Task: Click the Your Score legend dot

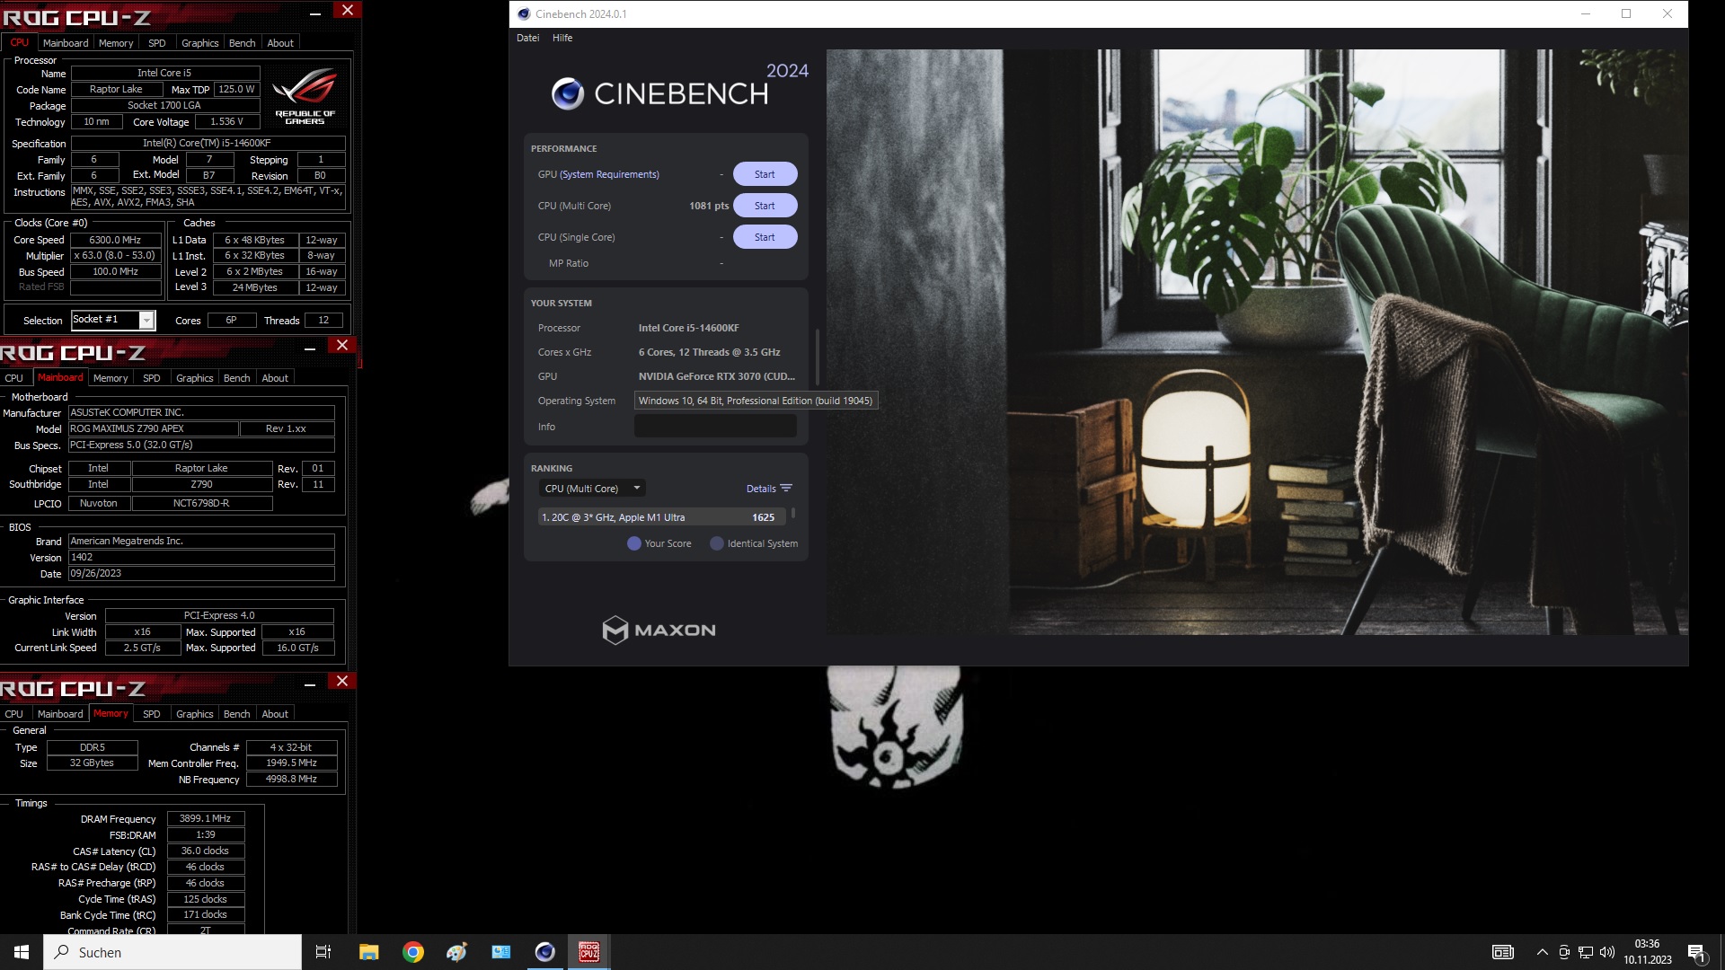Action: (634, 543)
